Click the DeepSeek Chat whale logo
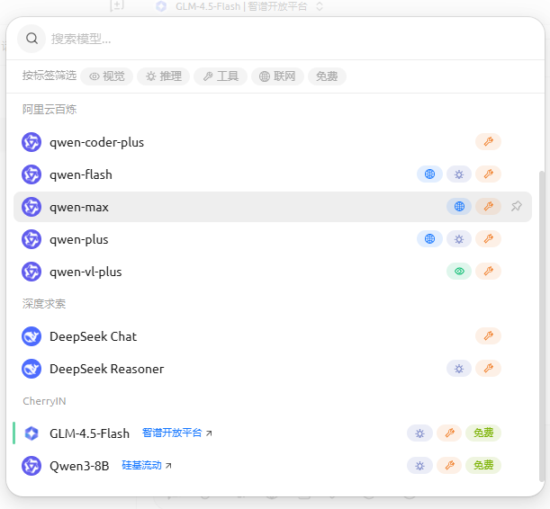Viewport: 550px width, 509px height. tap(32, 336)
